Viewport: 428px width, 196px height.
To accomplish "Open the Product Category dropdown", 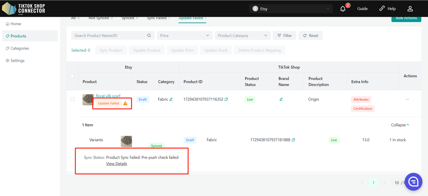I will [242, 35].
